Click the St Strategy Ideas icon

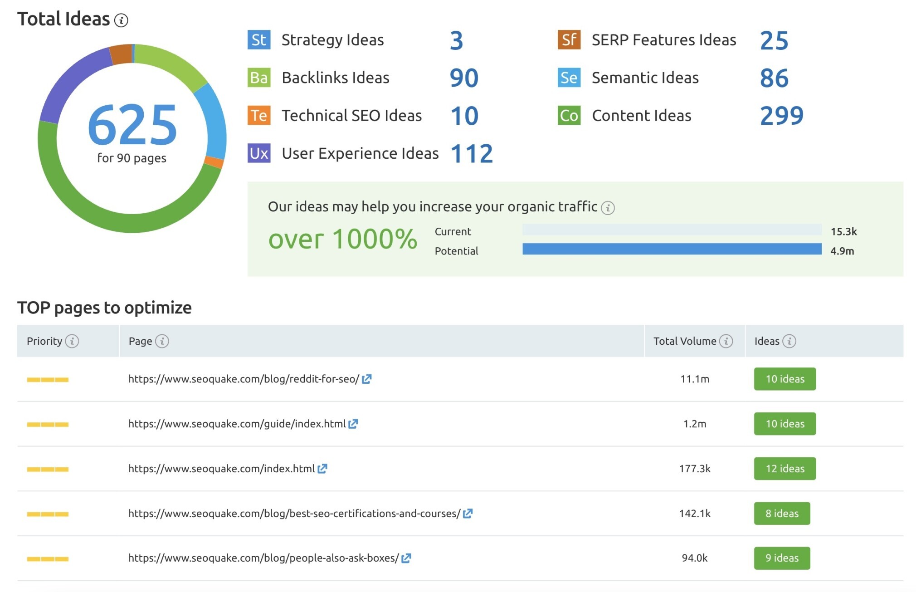(259, 40)
